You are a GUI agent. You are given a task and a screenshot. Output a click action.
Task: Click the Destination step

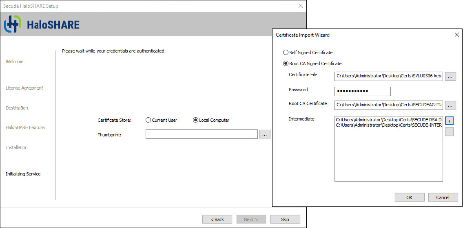(x=17, y=108)
